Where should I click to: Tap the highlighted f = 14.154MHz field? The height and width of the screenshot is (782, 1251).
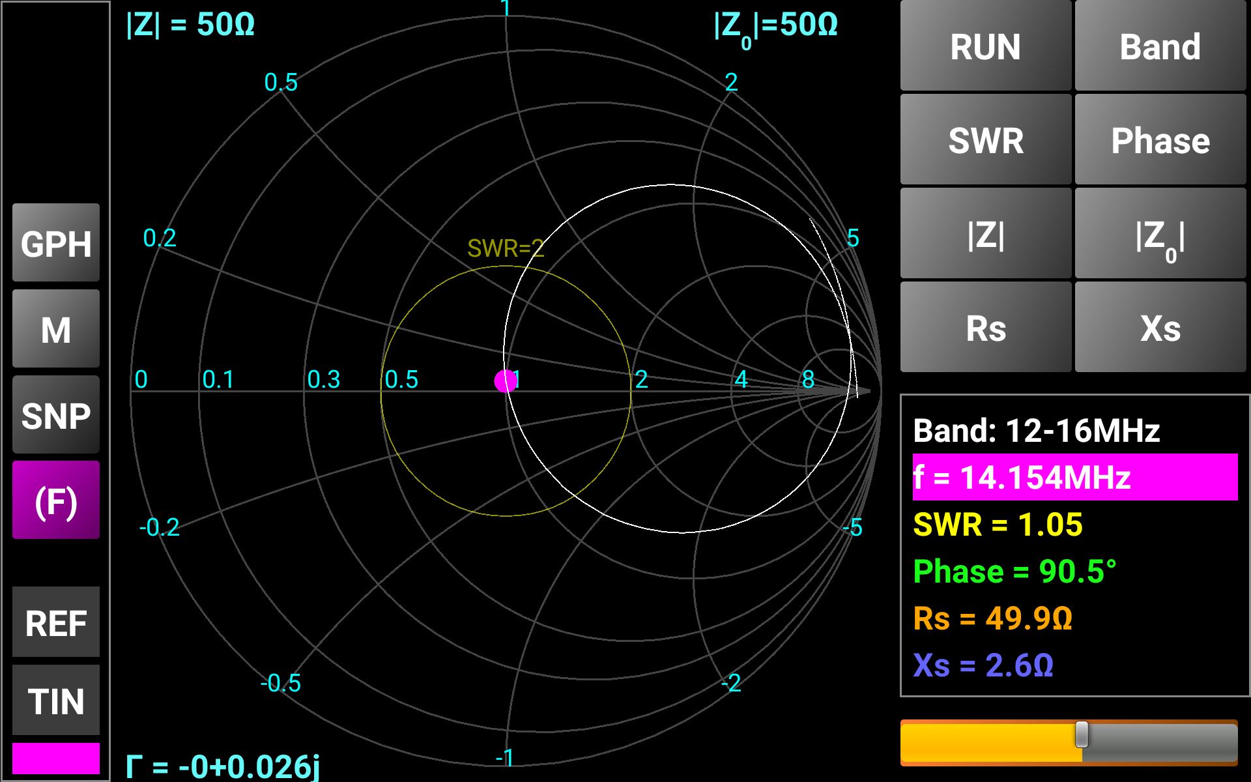coord(1074,477)
